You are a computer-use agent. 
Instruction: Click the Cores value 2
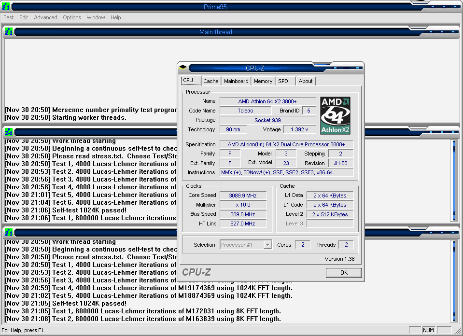click(x=303, y=245)
